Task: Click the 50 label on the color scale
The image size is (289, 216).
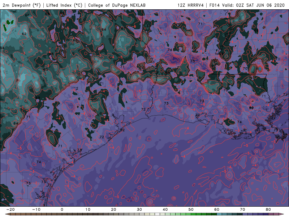Action: click(x=191, y=210)
